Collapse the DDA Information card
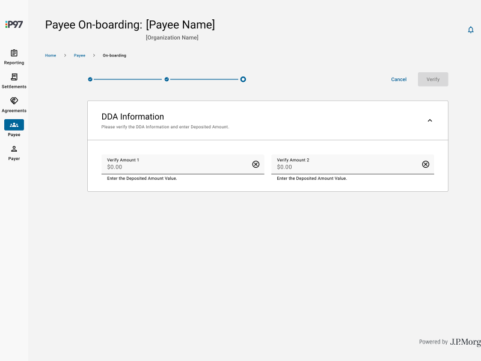The width and height of the screenshot is (481, 361). click(x=430, y=120)
